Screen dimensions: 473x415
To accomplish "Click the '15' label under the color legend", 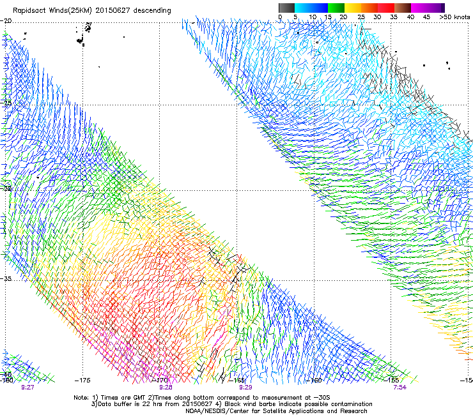I will click(x=328, y=17).
